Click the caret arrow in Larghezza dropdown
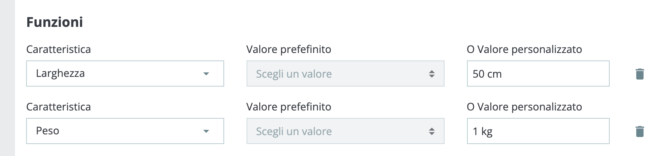 (206, 74)
